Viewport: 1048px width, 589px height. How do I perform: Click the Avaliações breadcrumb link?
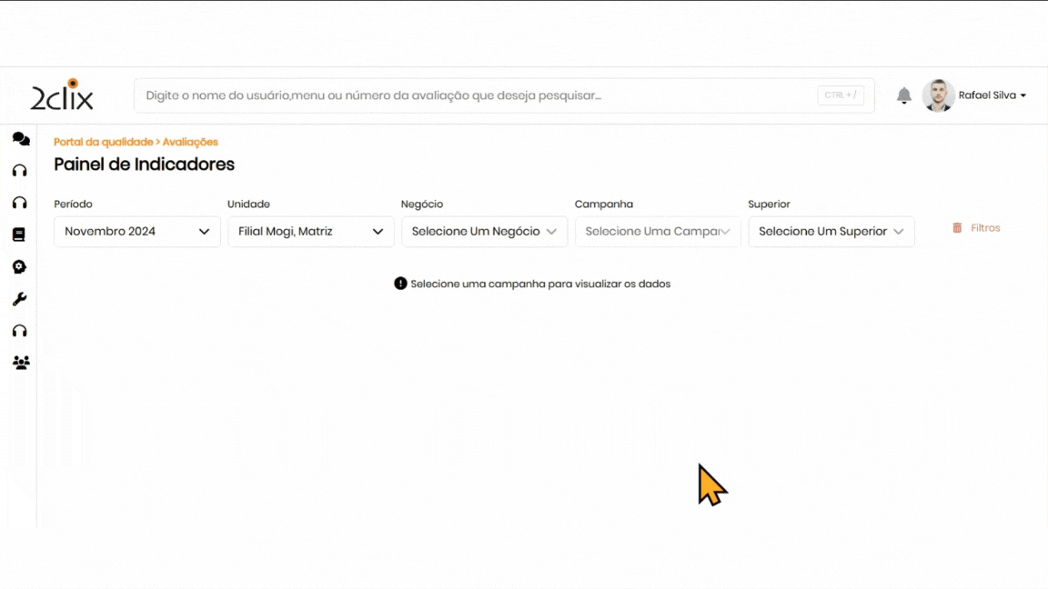tap(190, 142)
